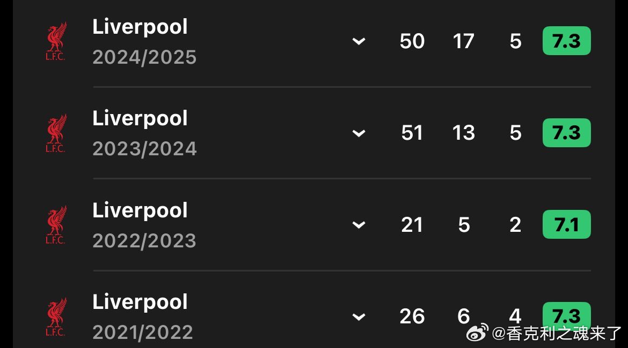Open the Liverpool 2024/2025 team name

140,27
